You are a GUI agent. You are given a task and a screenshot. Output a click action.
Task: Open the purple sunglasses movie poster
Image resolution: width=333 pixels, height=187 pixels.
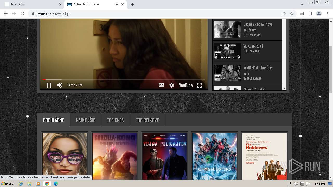point(65,156)
